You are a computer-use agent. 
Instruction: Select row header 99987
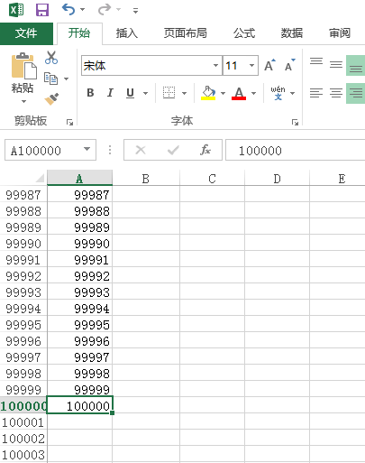point(23,195)
